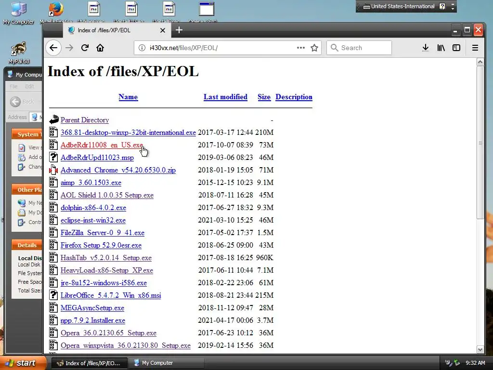Close the Index of /files/XP/EOL tab
Screen dimensions: 493x370
click(163, 30)
